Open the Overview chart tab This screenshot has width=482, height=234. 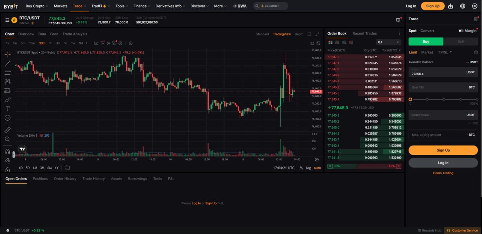26,34
